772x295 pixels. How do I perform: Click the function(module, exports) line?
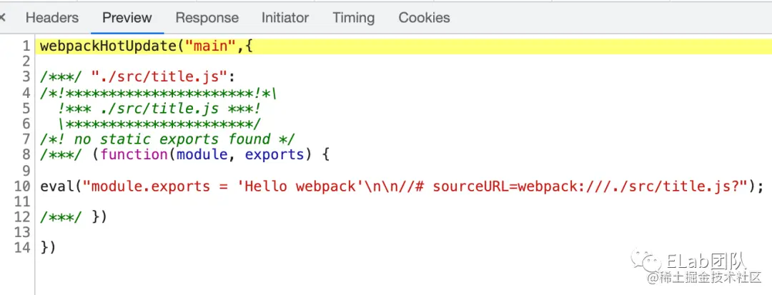[184, 155]
